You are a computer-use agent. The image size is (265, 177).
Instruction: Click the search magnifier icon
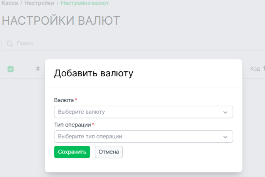coord(10,44)
